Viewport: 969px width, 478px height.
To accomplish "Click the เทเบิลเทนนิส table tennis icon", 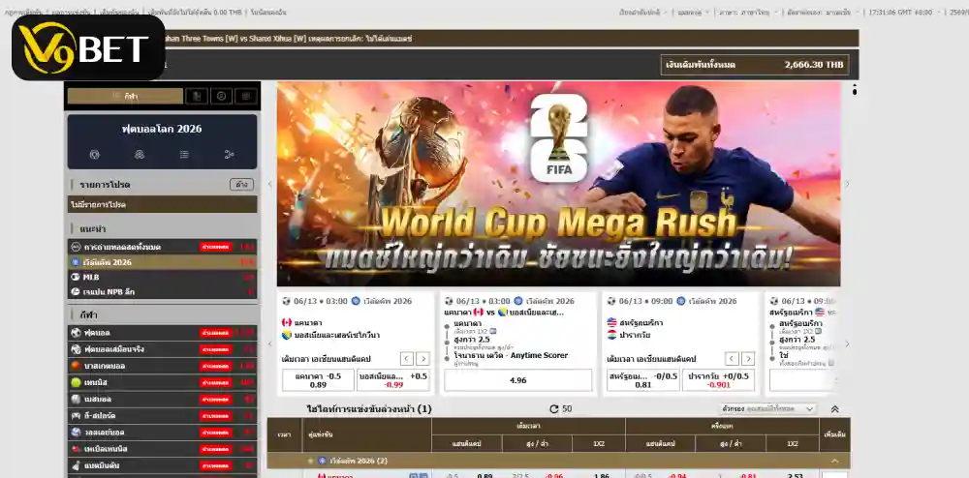I will pyautogui.click(x=76, y=449).
